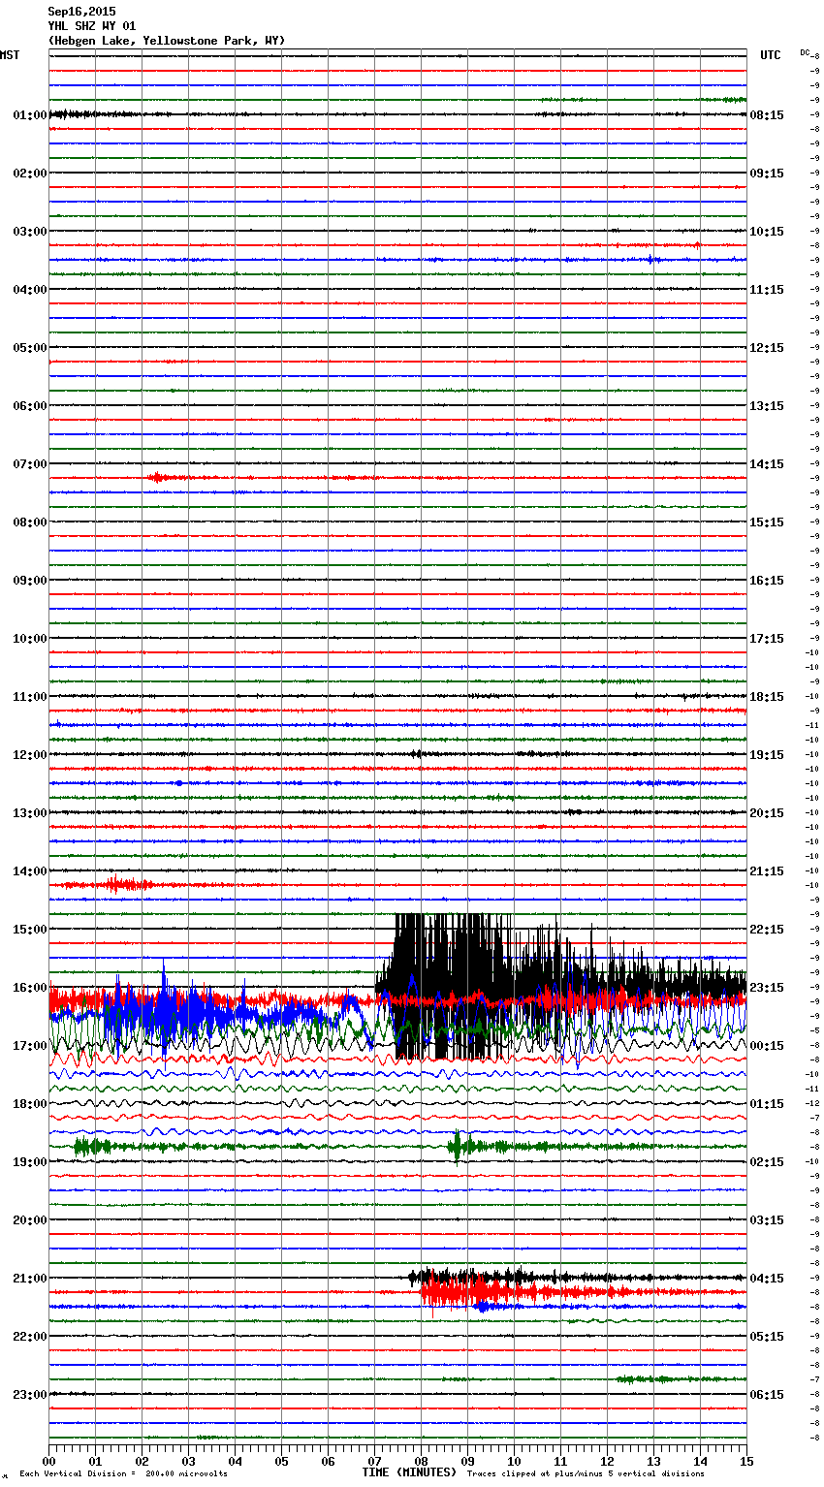This screenshot has height=1487, width=824.
Task: Click the 00:15 UTC time label
Action: [767, 1046]
